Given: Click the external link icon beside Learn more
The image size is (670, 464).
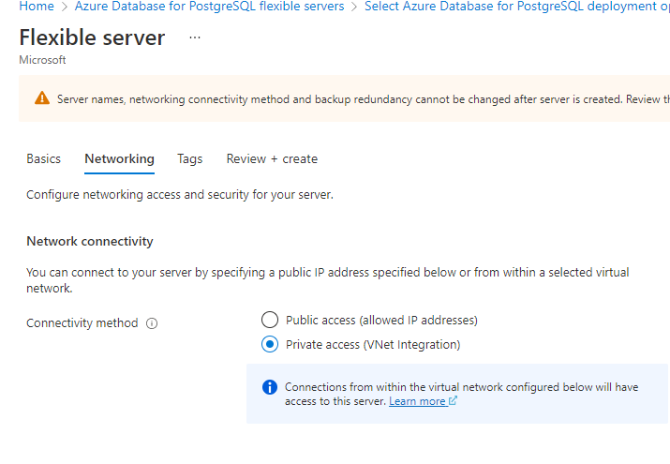Looking at the screenshot, I should tap(453, 401).
